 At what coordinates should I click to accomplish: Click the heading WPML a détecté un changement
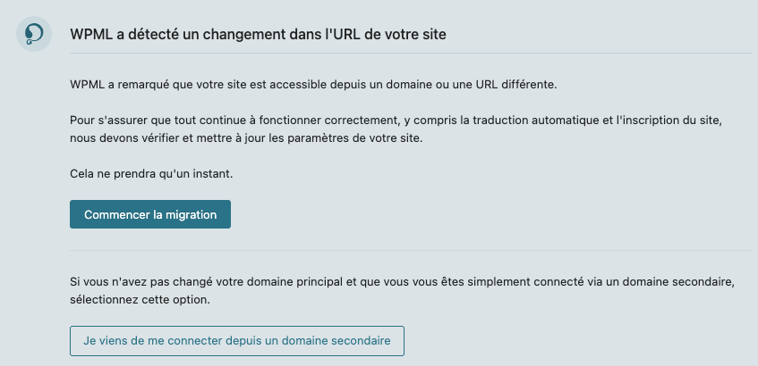point(258,35)
